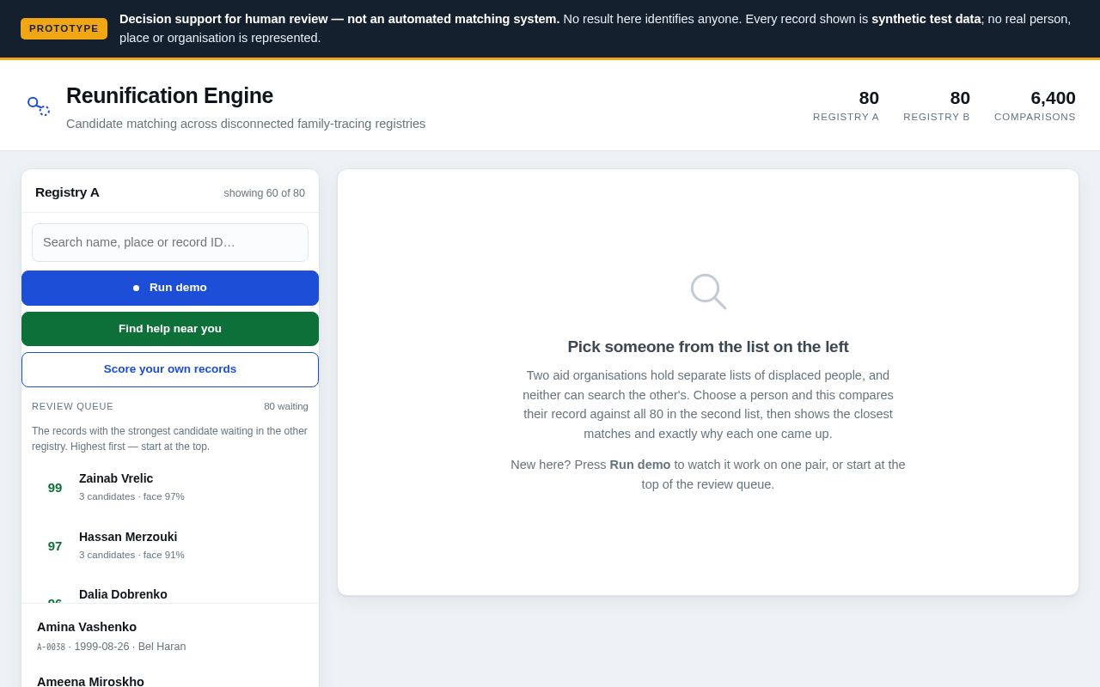
Task: Click '3 candidates · face 97%' under Zainab Vrelic
Action: tap(131, 496)
